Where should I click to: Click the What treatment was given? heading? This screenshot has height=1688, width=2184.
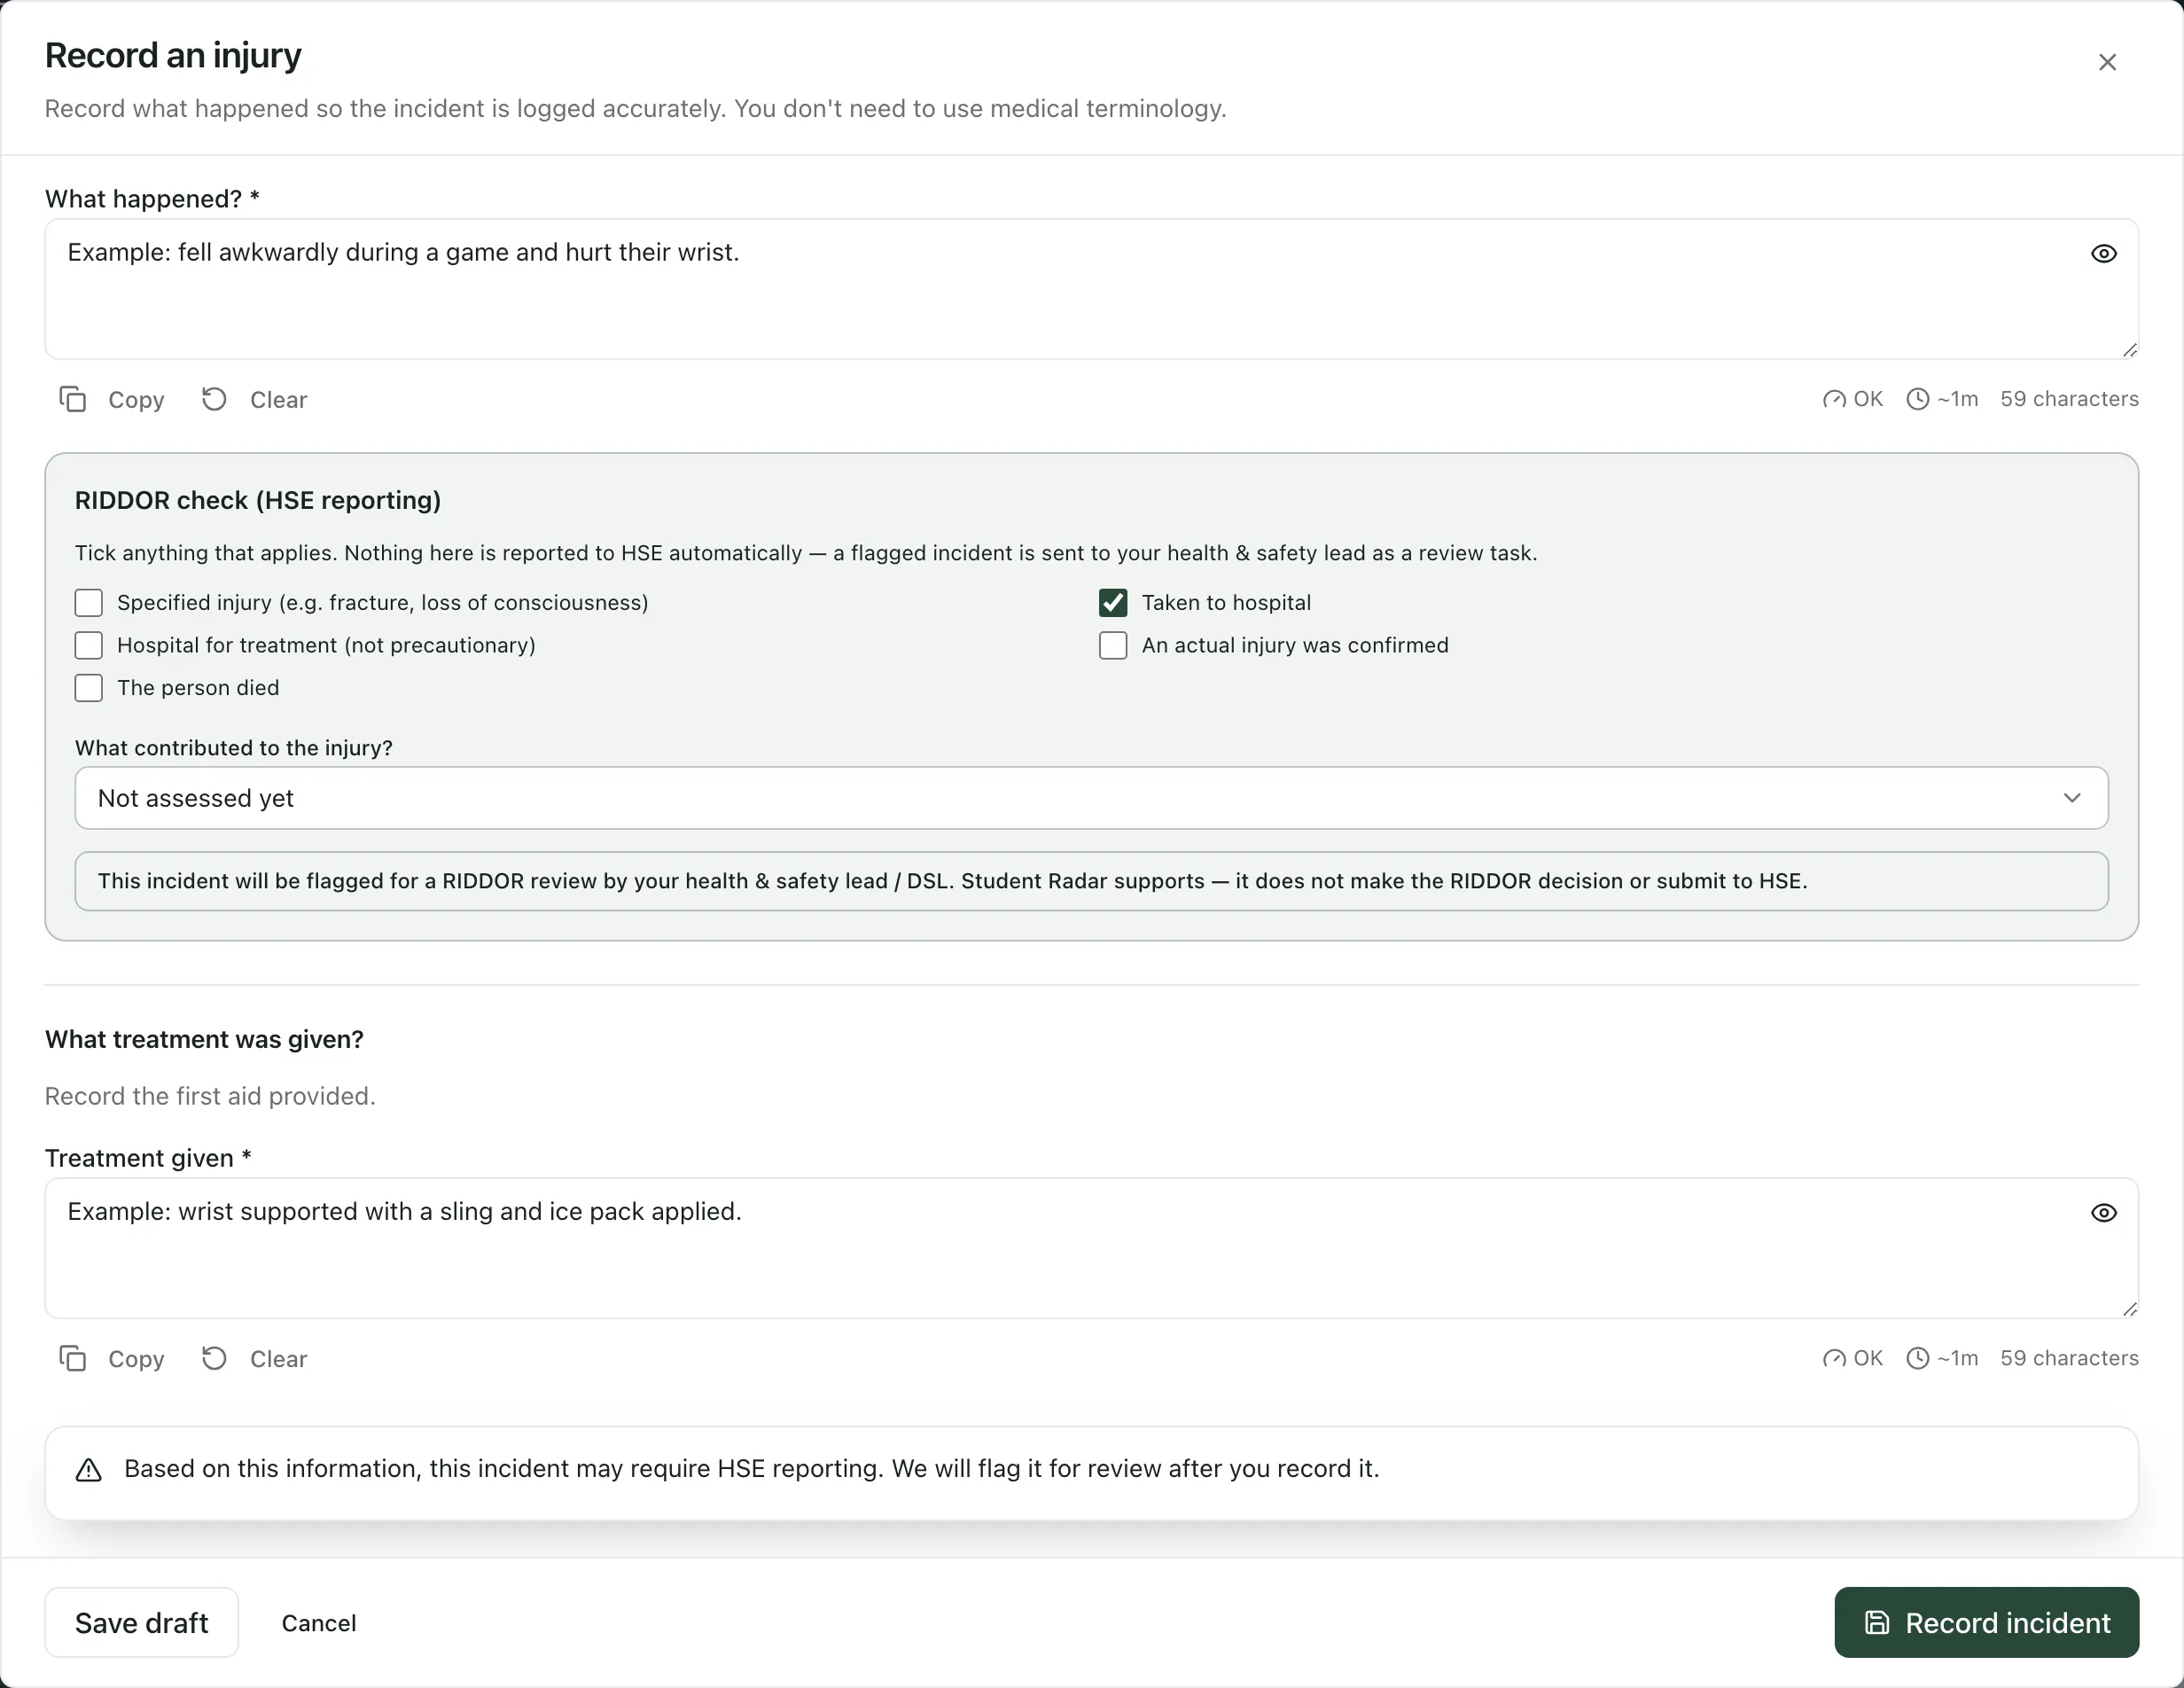tap(204, 1039)
